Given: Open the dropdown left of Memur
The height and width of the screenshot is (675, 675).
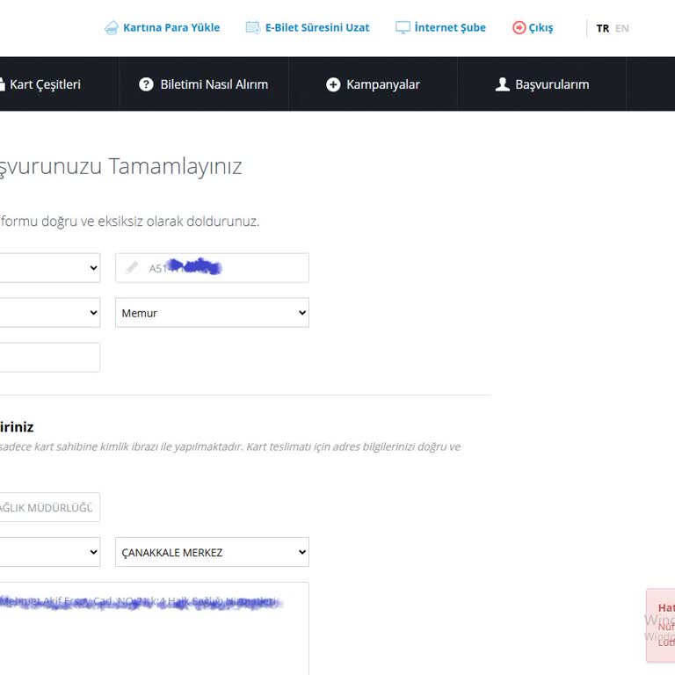Looking at the screenshot, I should (48, 313).
